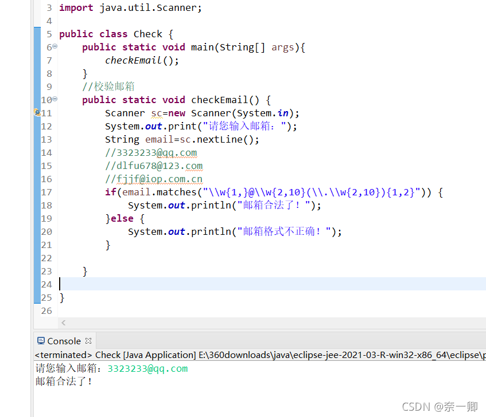Click the else keyword on line 19

coord(122,219)
